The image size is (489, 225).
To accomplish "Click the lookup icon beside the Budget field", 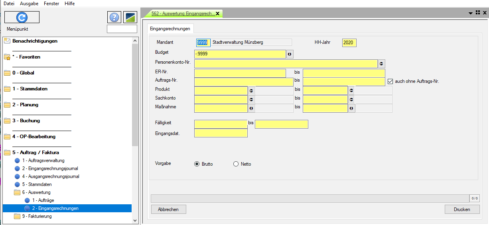I will (x=290, y=54).
